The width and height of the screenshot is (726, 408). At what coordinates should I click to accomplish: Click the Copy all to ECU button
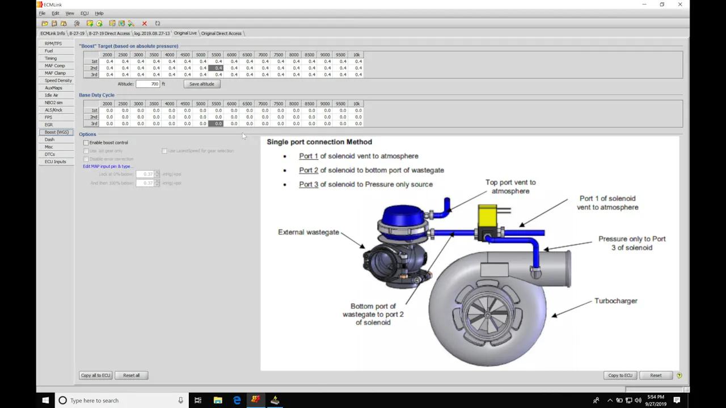coord(95,375)
